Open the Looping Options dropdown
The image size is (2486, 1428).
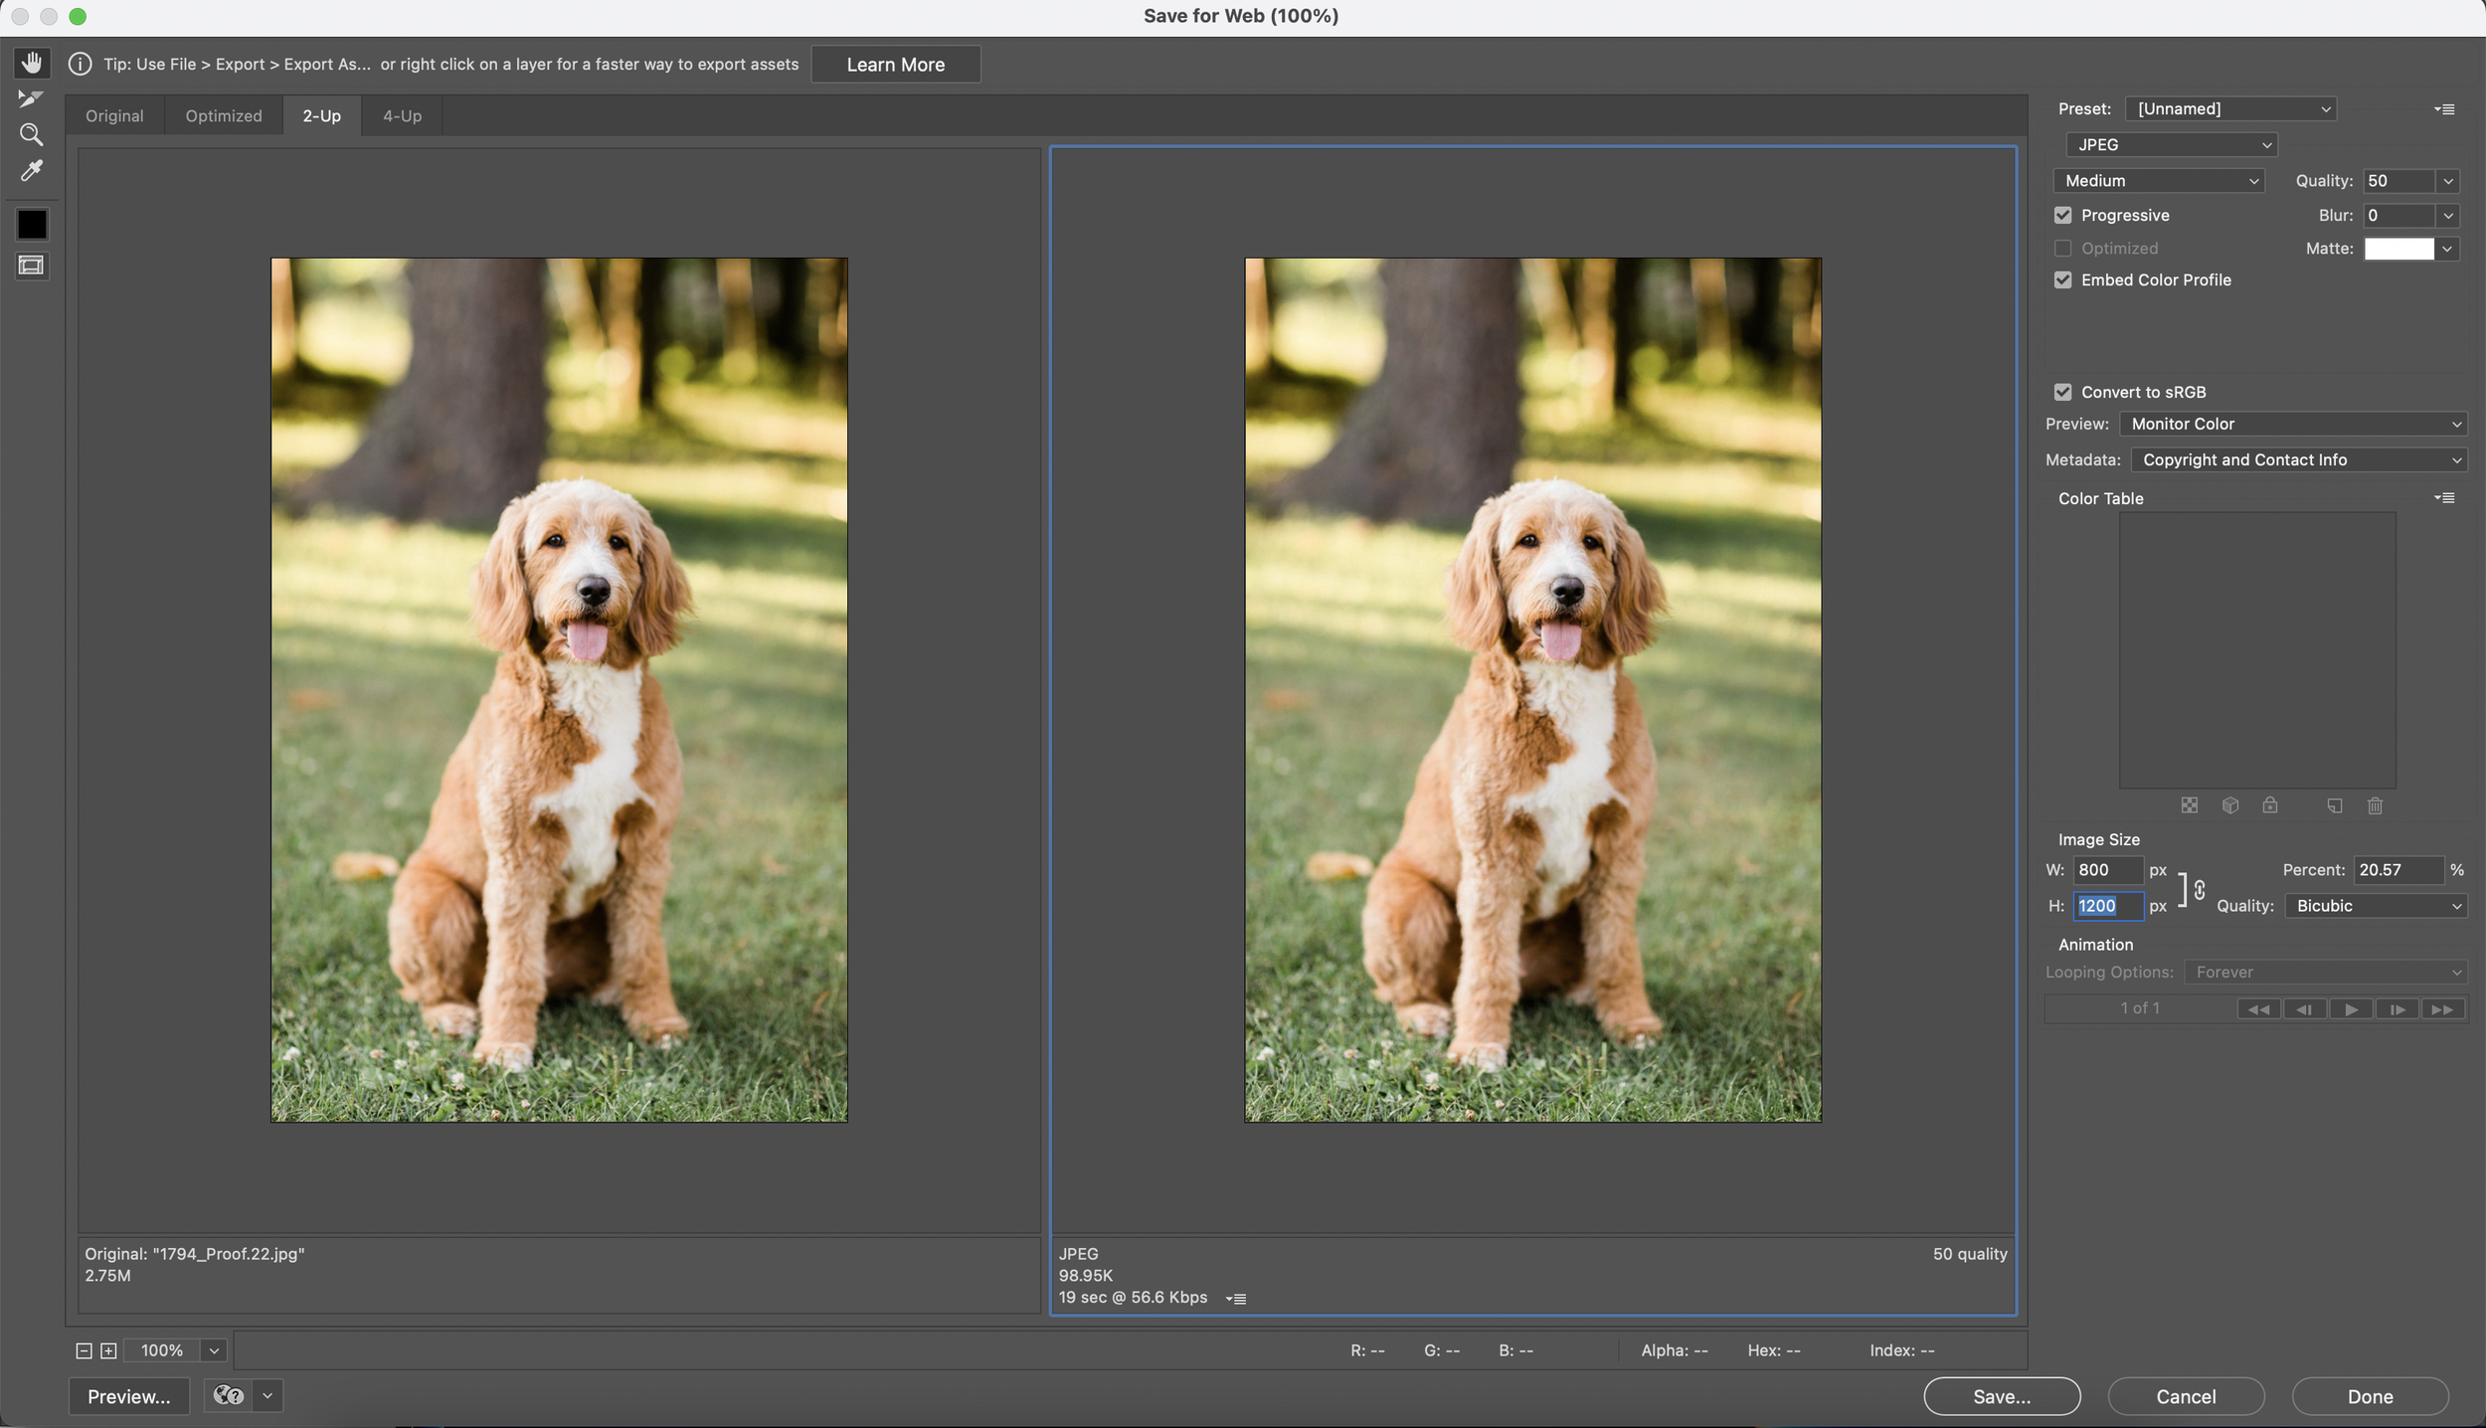pos(2325,973)
